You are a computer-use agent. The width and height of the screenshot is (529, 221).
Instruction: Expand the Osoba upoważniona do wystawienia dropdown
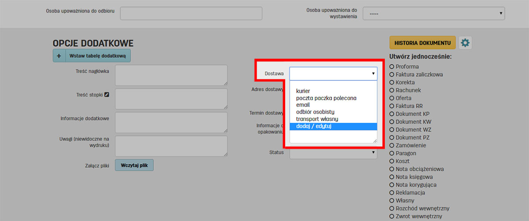433,14
